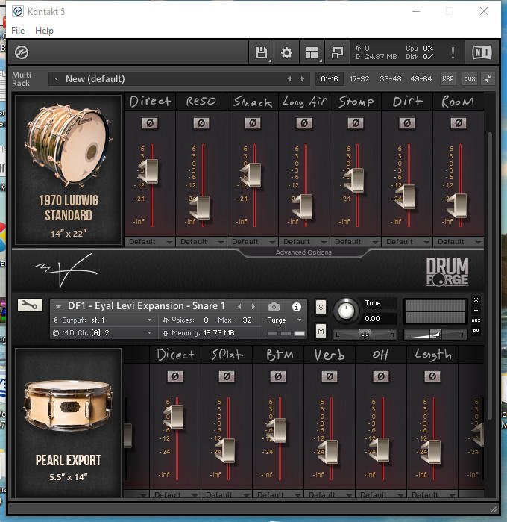Toggle phase invert on kick Direct channel
Screen dimensions: 507x522
tap(150, 123)
